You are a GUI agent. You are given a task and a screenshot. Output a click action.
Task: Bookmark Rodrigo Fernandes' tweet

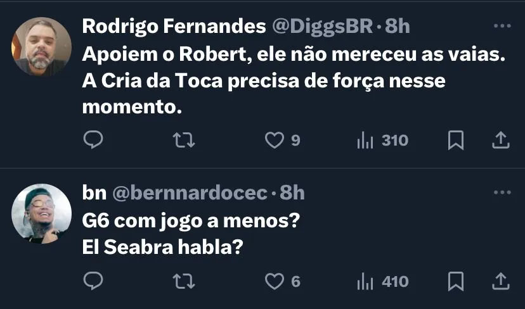pos(455,140)
